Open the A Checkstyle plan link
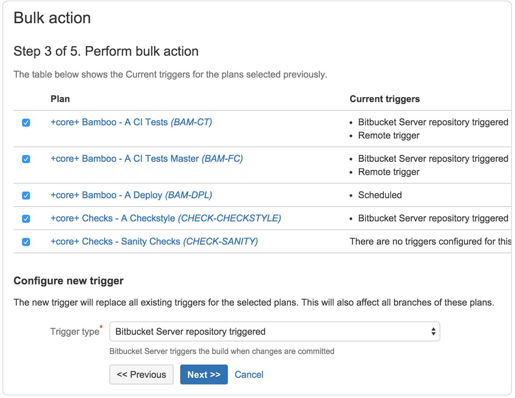The width and height of the screenshot is (515, 398). coord(166,218)
